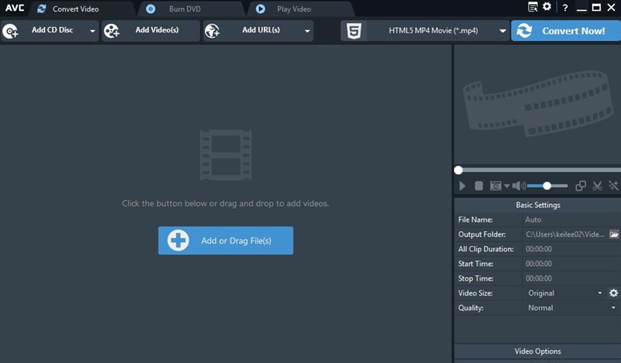The image size is (621, 363).
Task: Click the File Name field with Auto
Action: point(571,220)
